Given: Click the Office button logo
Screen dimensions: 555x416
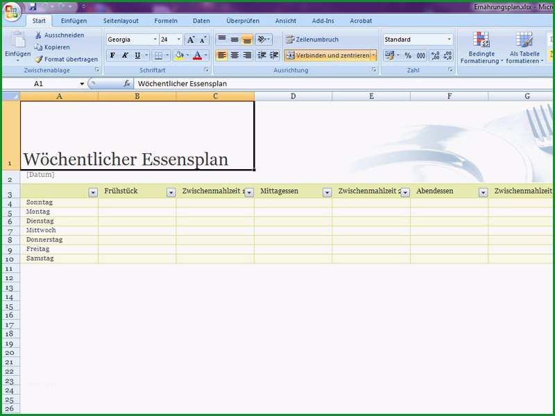Looking at the screenshot, I should [x=11, y=11].
